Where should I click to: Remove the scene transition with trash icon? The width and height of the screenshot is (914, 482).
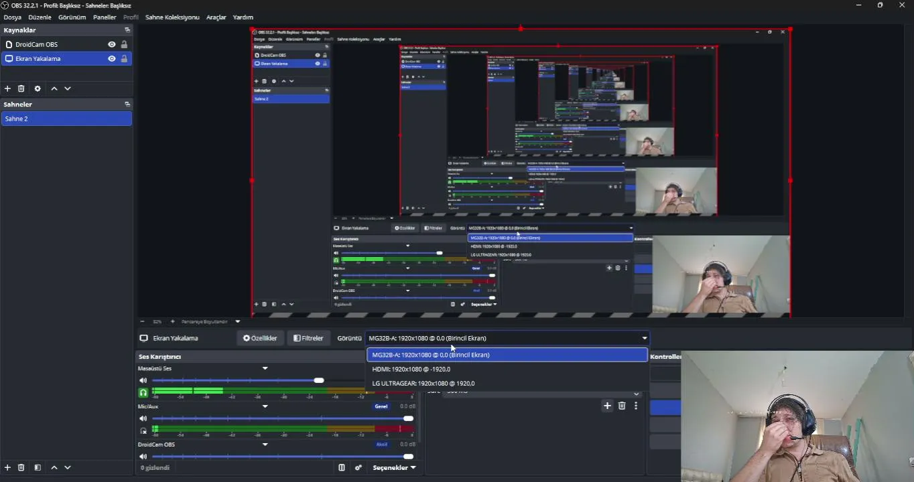[x=622, y=406]
